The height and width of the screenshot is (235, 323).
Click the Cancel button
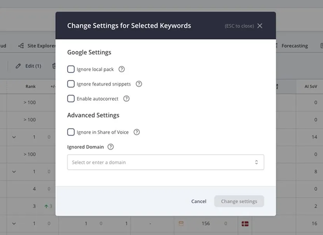[x=199, y=201]
